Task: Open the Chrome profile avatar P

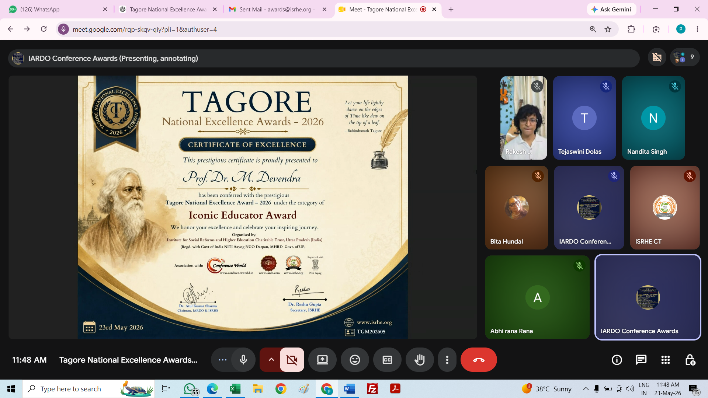Action: point(681,29)
